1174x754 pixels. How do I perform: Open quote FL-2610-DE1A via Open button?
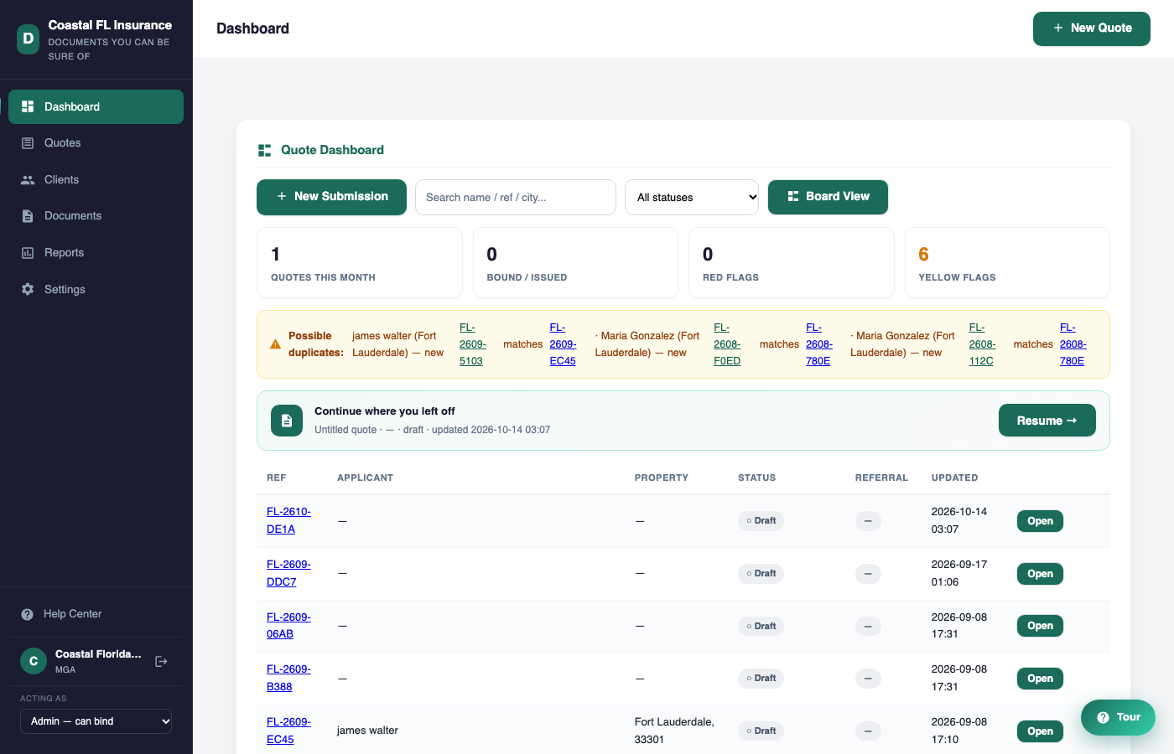[x=1040, y=521]
